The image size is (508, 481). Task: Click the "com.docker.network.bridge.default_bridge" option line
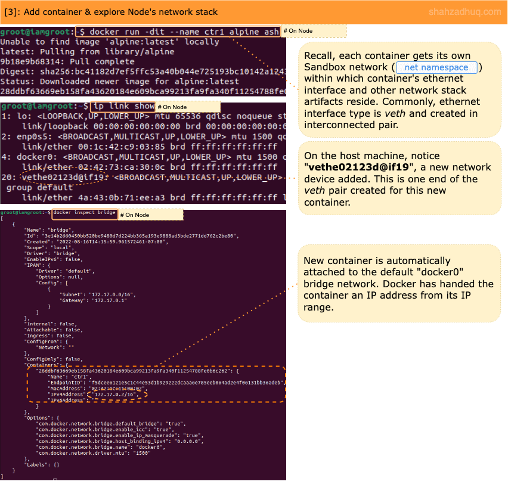point(111,424)
